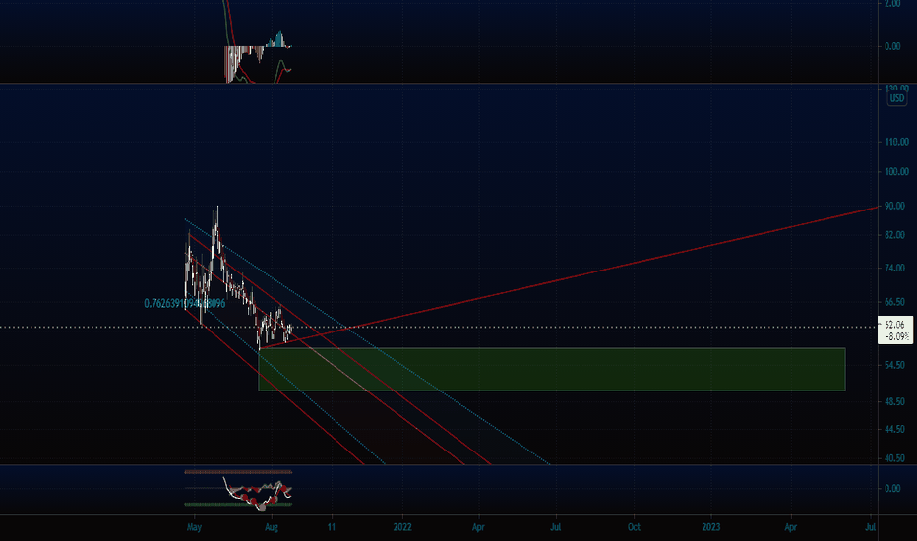The image size is (917, 541).
Task: Open the USD currency selector
Action: click(896, 98)
